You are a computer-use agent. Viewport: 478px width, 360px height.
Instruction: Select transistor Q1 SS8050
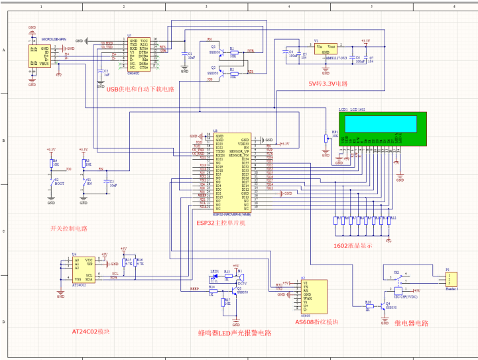(x=221, y=52)
